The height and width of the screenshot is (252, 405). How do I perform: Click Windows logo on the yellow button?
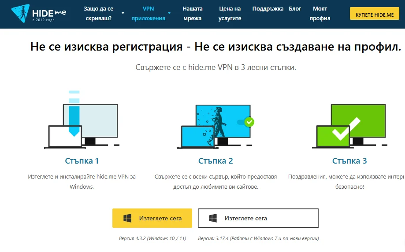(x=127, y=218)
